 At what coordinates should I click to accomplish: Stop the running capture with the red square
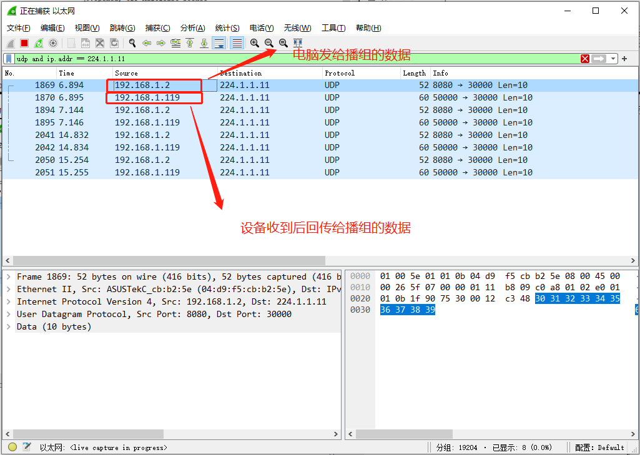(x=24, y=43)
